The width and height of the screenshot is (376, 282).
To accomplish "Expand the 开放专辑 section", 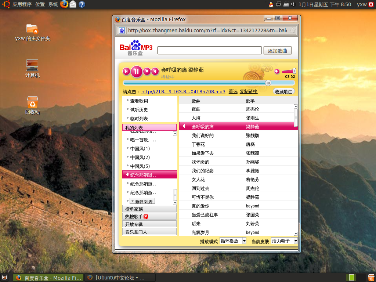I will [149, 224].
